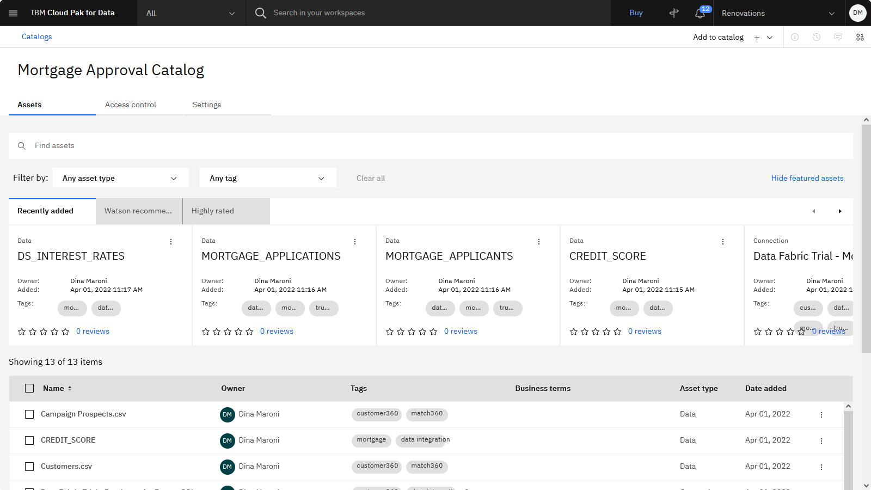
Task: Click the Asset type column header
Action: coord(699,388)
